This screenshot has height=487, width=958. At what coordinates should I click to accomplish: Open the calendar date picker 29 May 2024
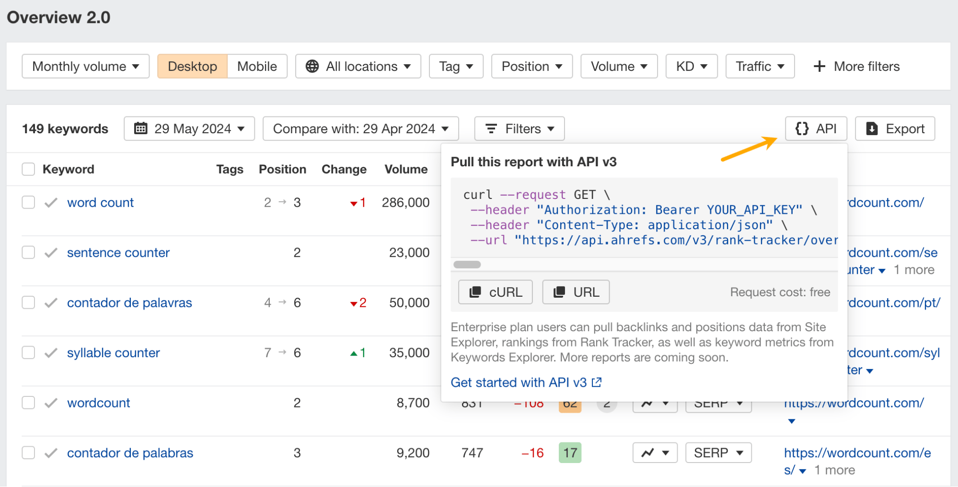tap(189, 128)
